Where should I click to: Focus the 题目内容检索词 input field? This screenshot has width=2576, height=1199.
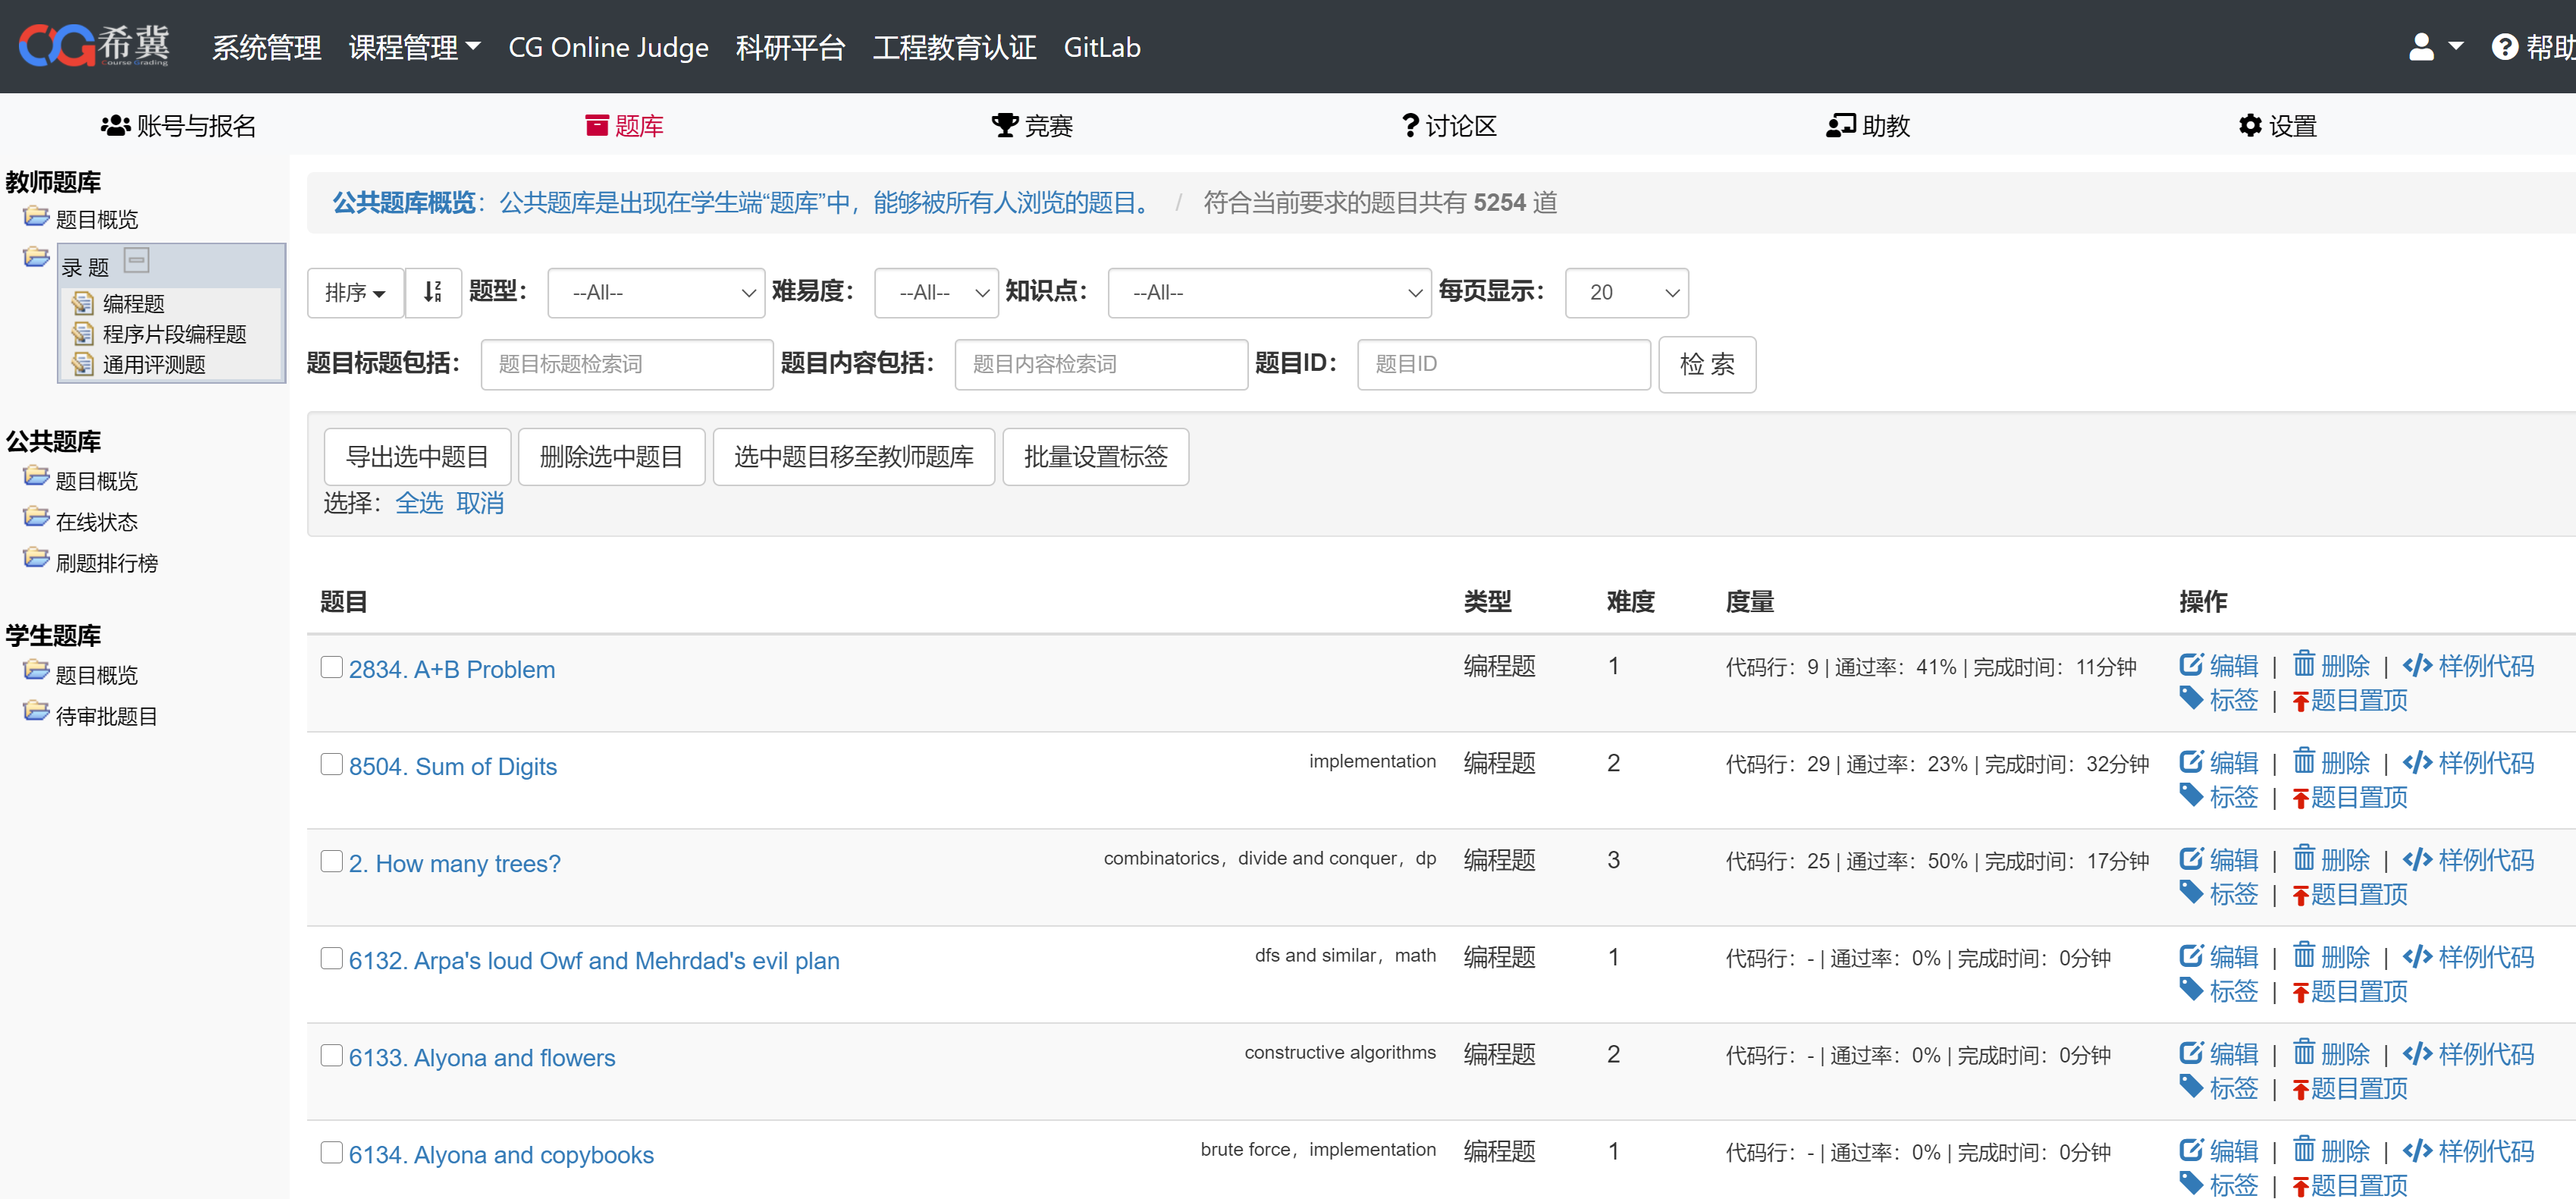coord(1101,364)
